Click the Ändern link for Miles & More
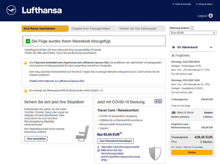The image size is (220, 164). point(208,113)
